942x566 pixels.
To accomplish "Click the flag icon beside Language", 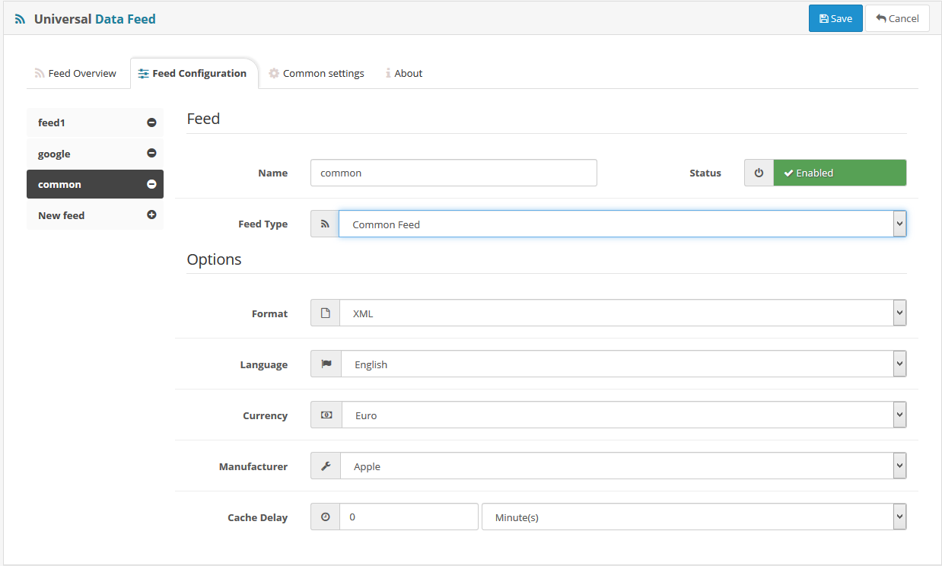I will (326, 364).
